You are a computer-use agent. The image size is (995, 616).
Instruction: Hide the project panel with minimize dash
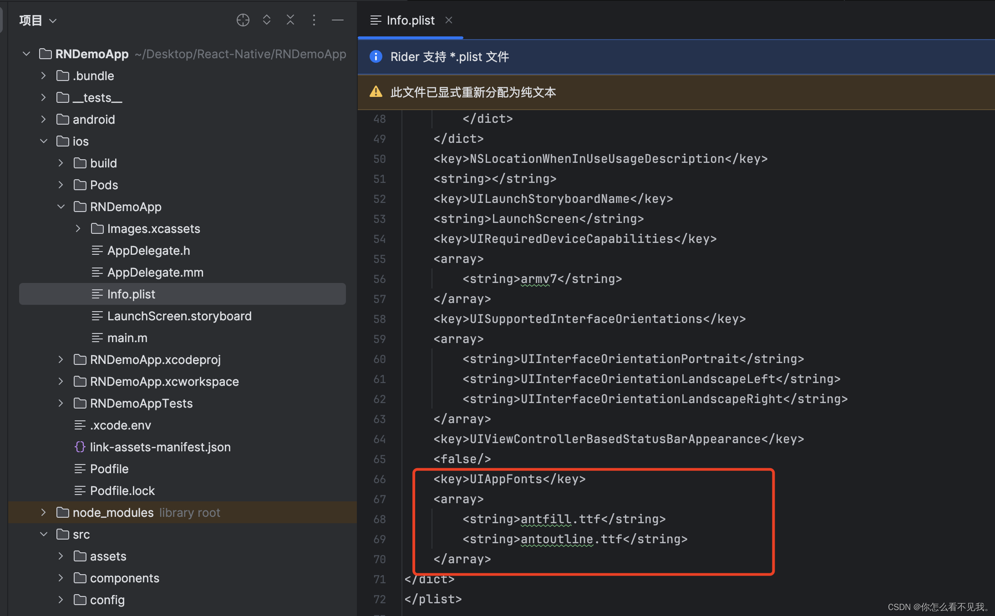[x=337, y=20]
